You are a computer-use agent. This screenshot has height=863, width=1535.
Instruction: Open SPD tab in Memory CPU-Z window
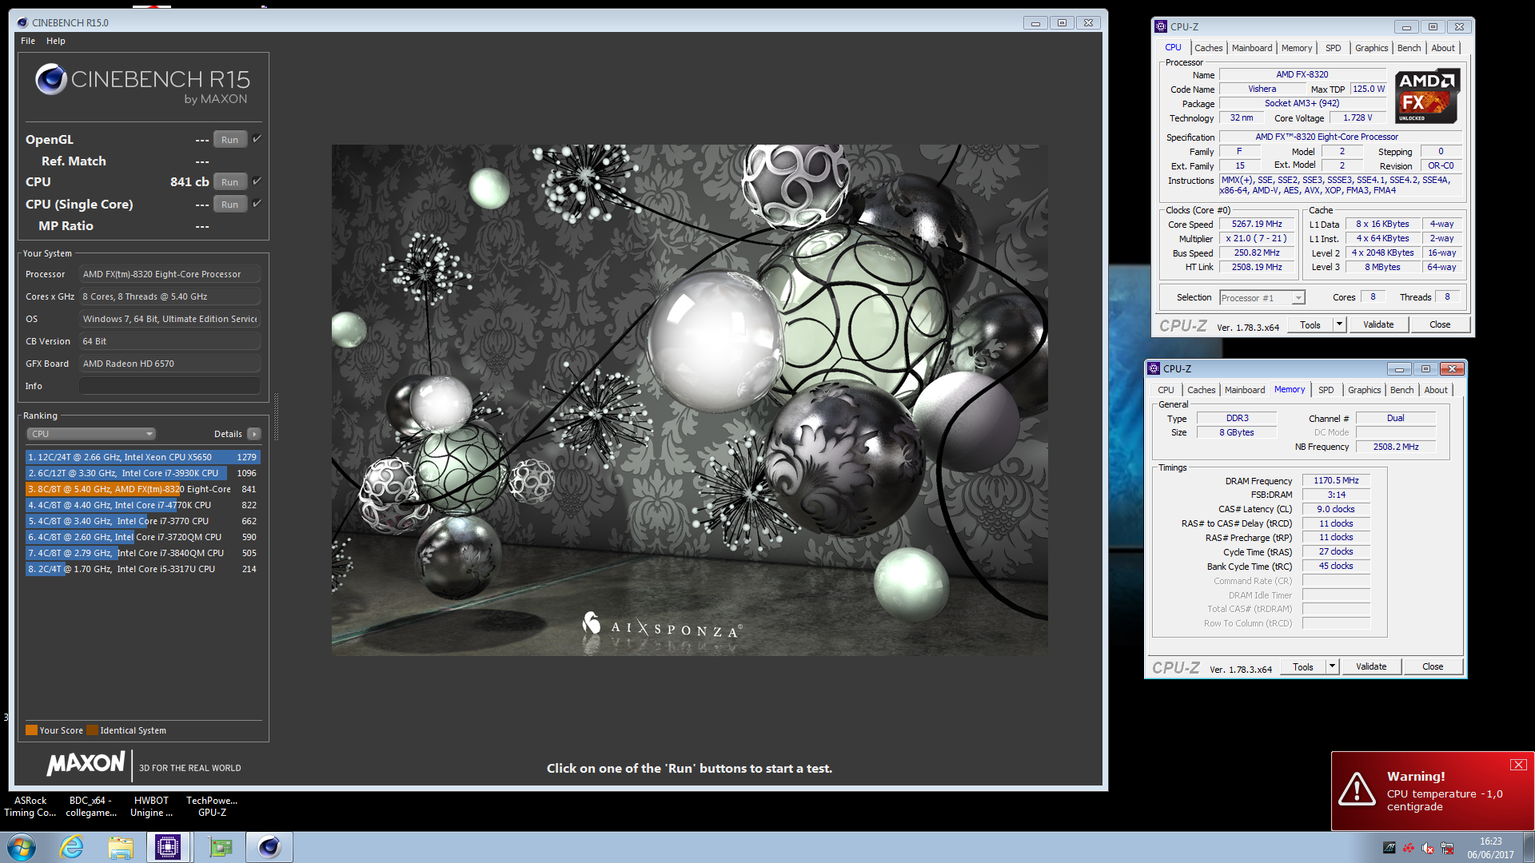point(1326,390)
